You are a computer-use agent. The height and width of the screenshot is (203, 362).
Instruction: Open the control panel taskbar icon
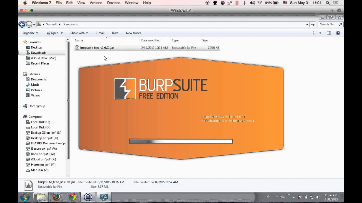[x=104, y=197]
